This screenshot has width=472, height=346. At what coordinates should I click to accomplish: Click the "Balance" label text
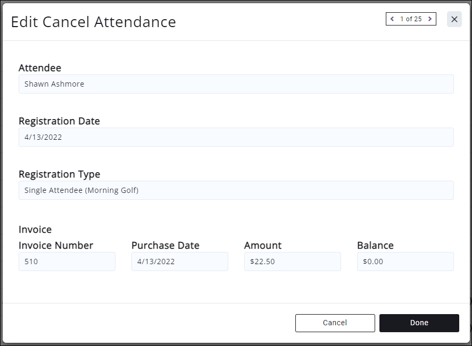376,246
